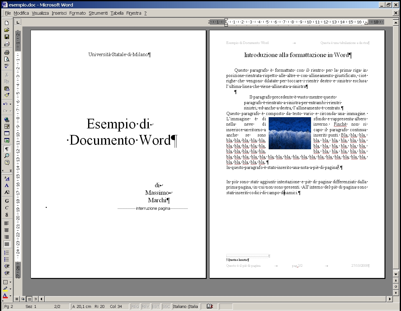Go to the next page arrow
Viewport: 401px width, 311px height.
point(396,293)
